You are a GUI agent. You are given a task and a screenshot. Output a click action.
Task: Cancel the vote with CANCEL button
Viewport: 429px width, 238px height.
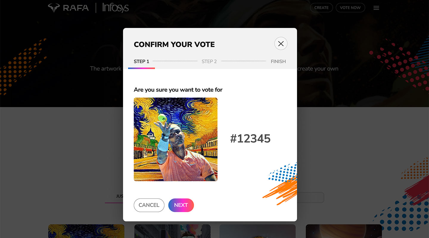click(149, 205)
